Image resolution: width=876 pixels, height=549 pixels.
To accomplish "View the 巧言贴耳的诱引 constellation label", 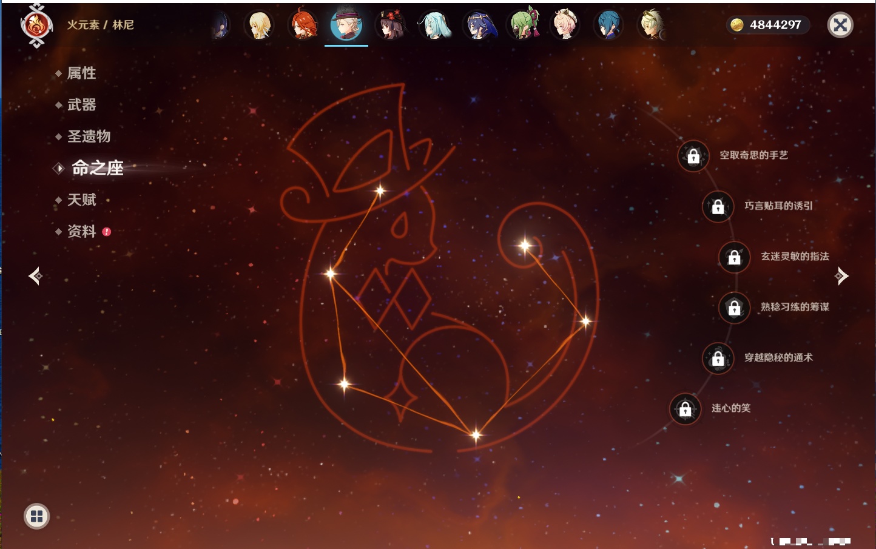I will click(778, 206).
